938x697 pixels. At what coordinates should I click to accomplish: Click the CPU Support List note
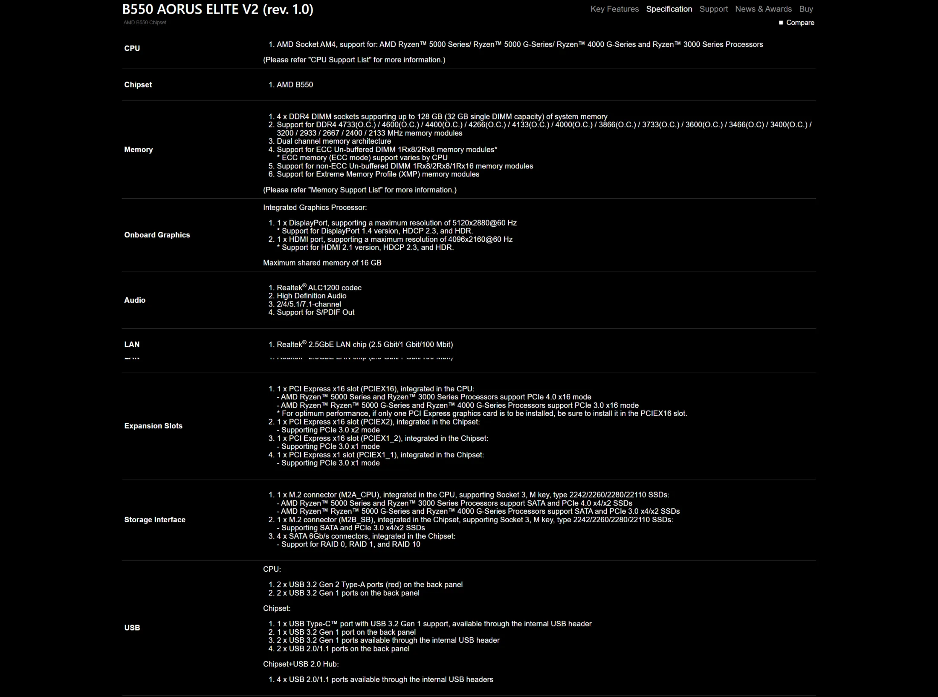click(x=354, y=60)
